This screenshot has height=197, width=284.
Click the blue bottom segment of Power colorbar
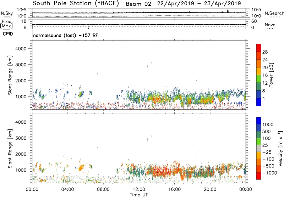point(259,102)
